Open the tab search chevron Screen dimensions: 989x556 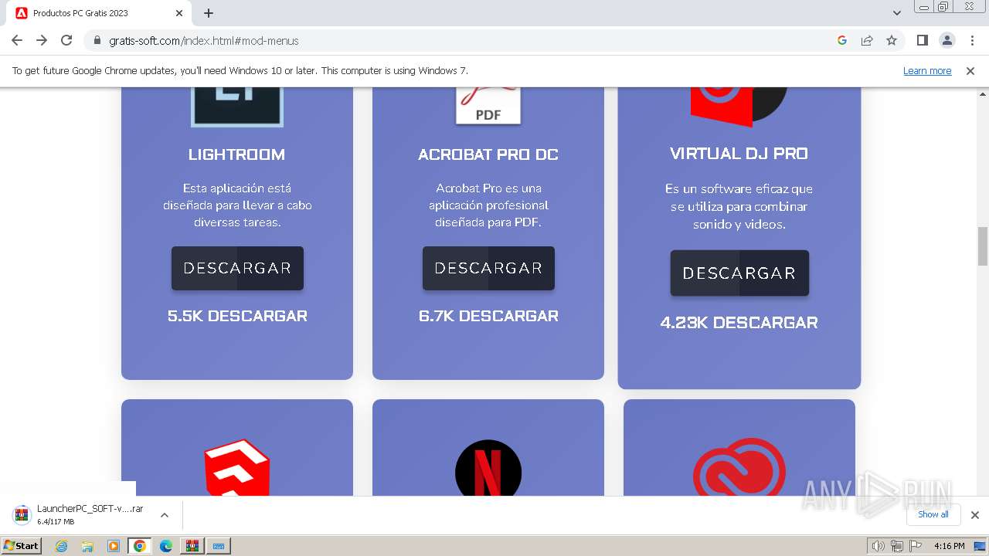(x=897, y=13)
